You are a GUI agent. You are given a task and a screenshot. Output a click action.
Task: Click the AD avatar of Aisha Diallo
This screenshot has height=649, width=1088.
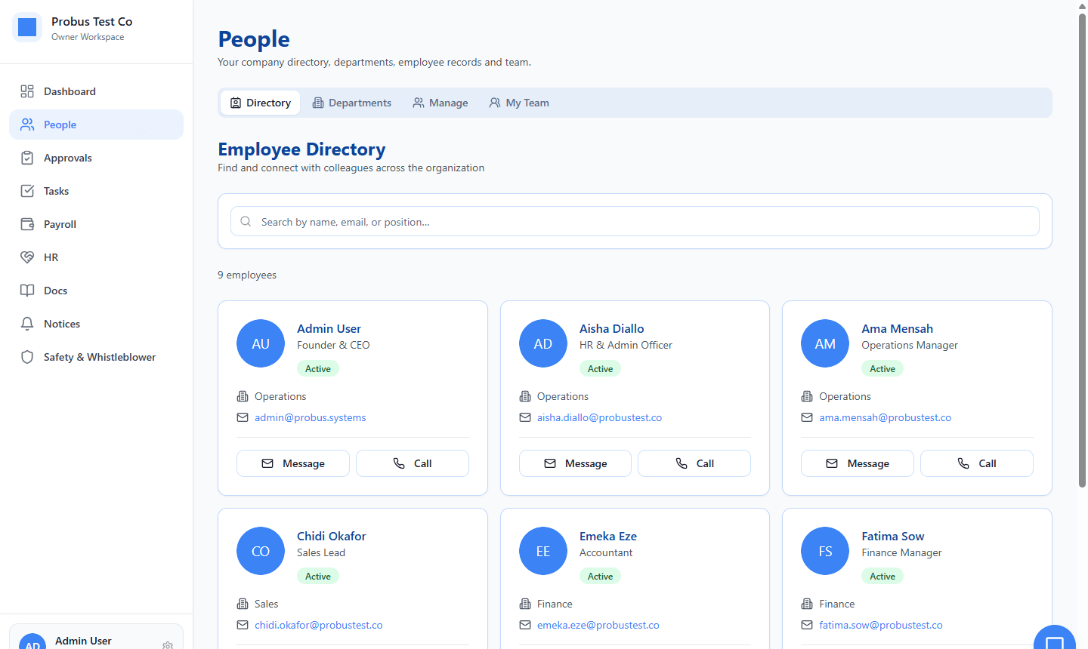point(543,343)
